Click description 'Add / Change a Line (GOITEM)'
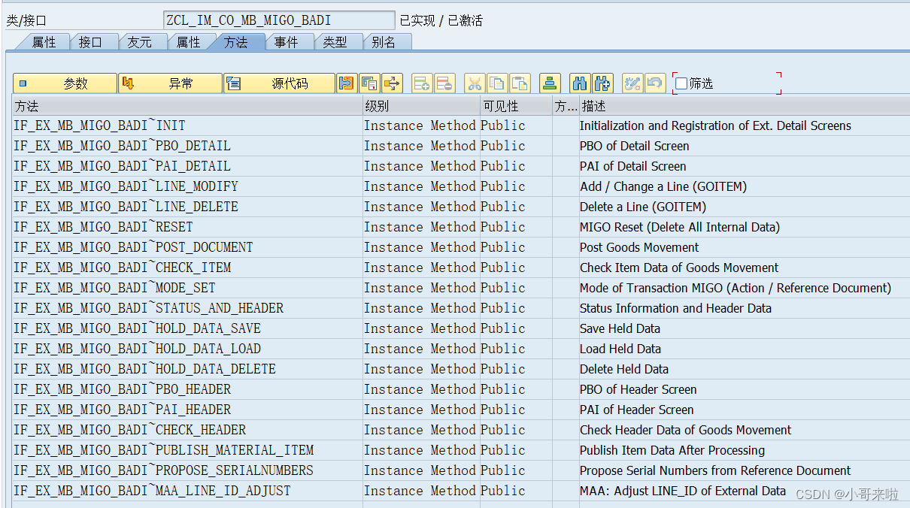Image resolution: width=910 pixels, height=508 pixels. pyautogui.click(x=663, y=186)
